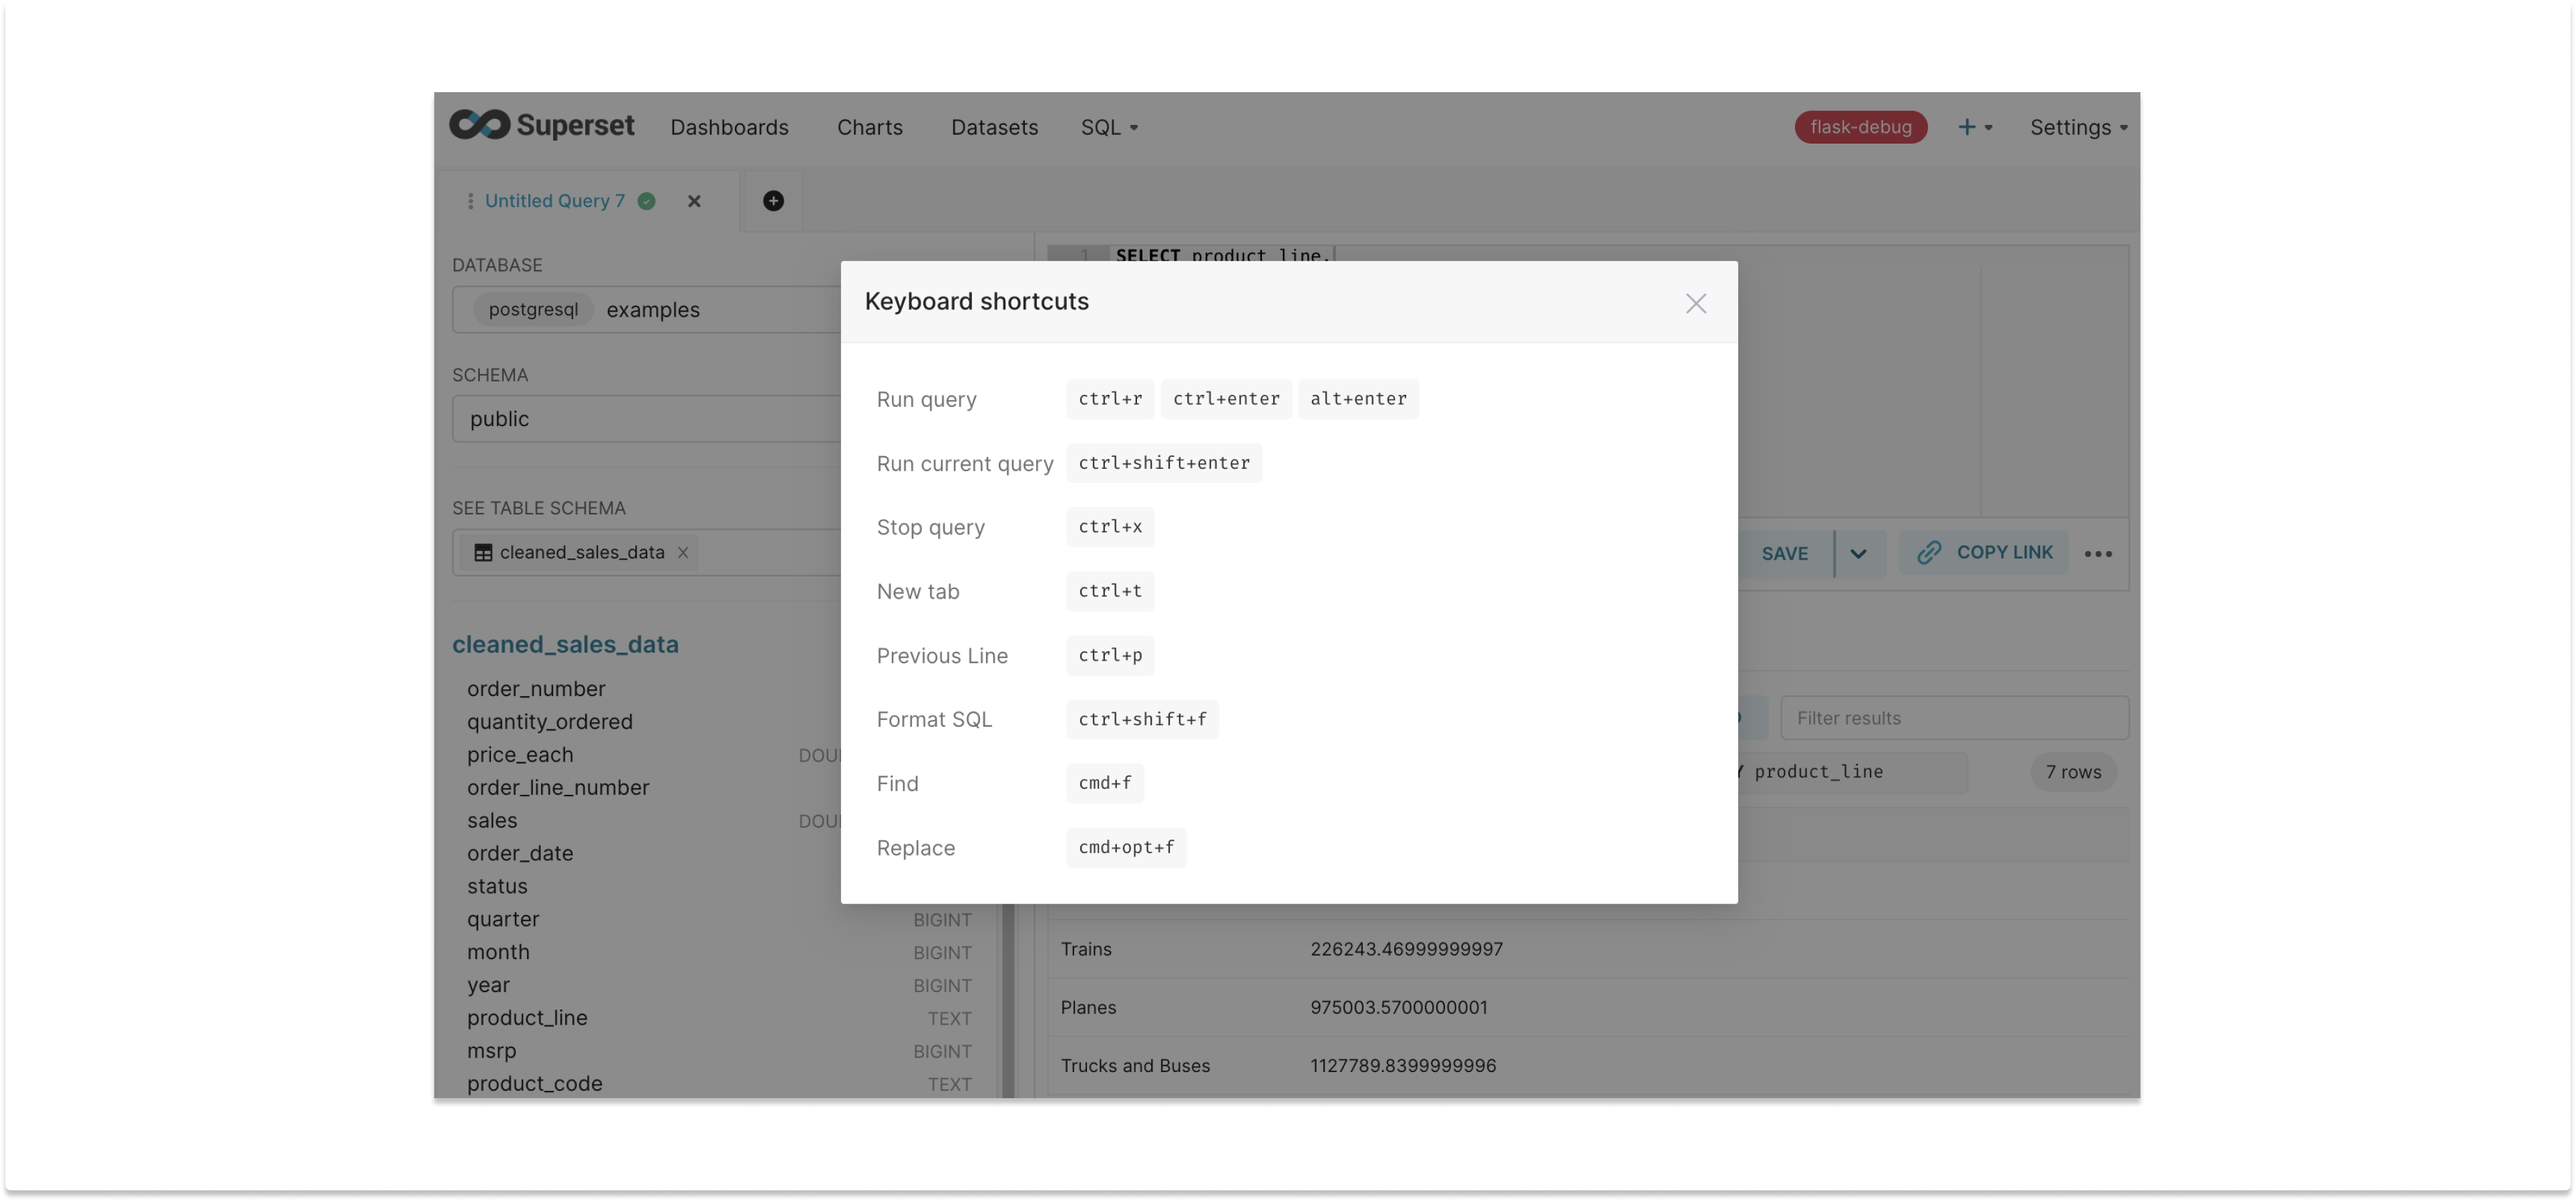
Task: Open the Charts page
Action: click(869, 127)
